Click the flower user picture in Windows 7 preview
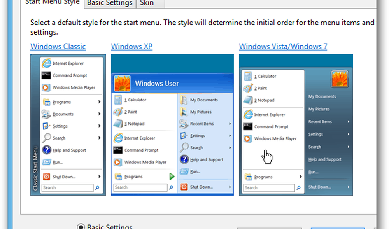 click(x=340, y=79)
